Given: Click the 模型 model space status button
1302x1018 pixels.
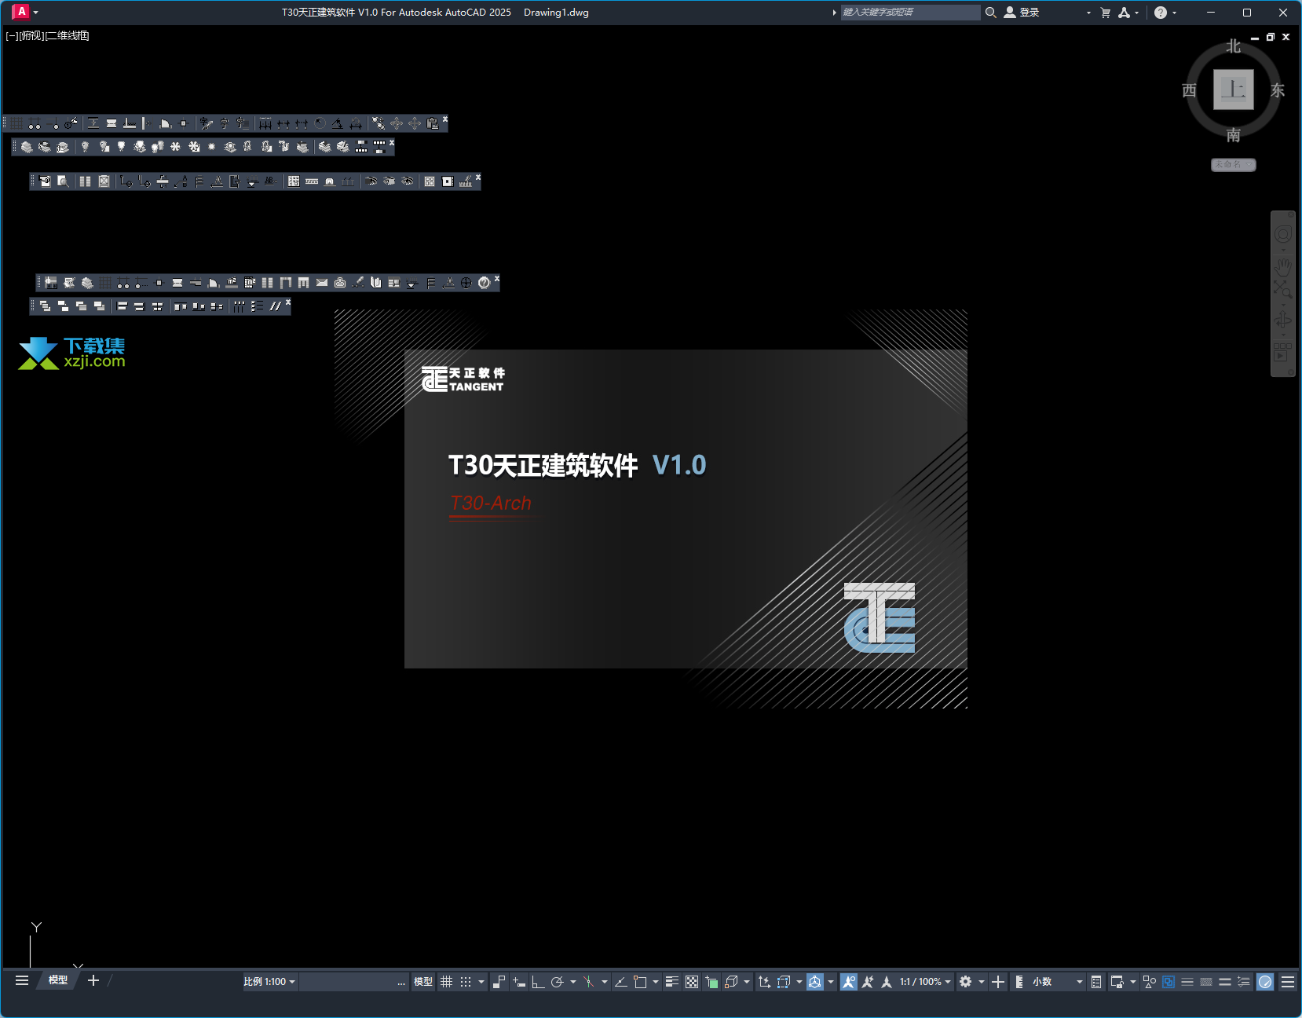Looking at the screenshot, I should pos(423,982).
